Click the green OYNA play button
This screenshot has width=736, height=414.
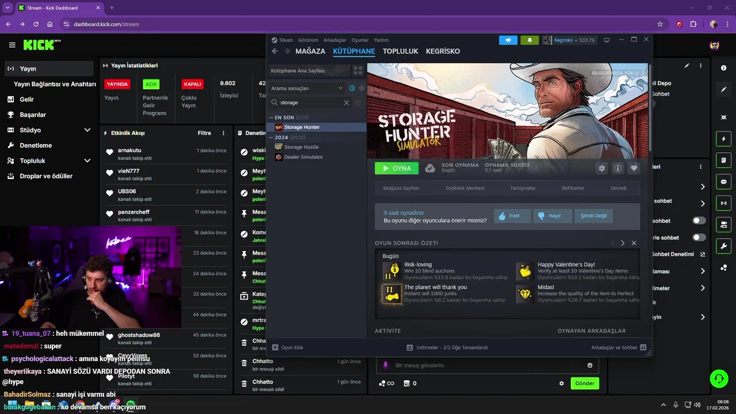coord(397,168)
